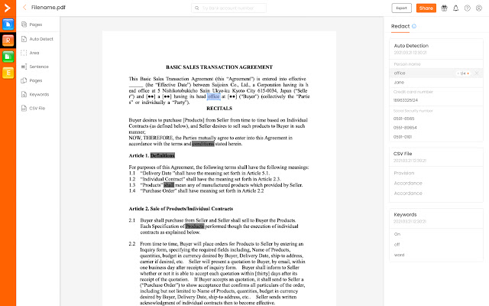Open the gift icon in the top bar

444,8
